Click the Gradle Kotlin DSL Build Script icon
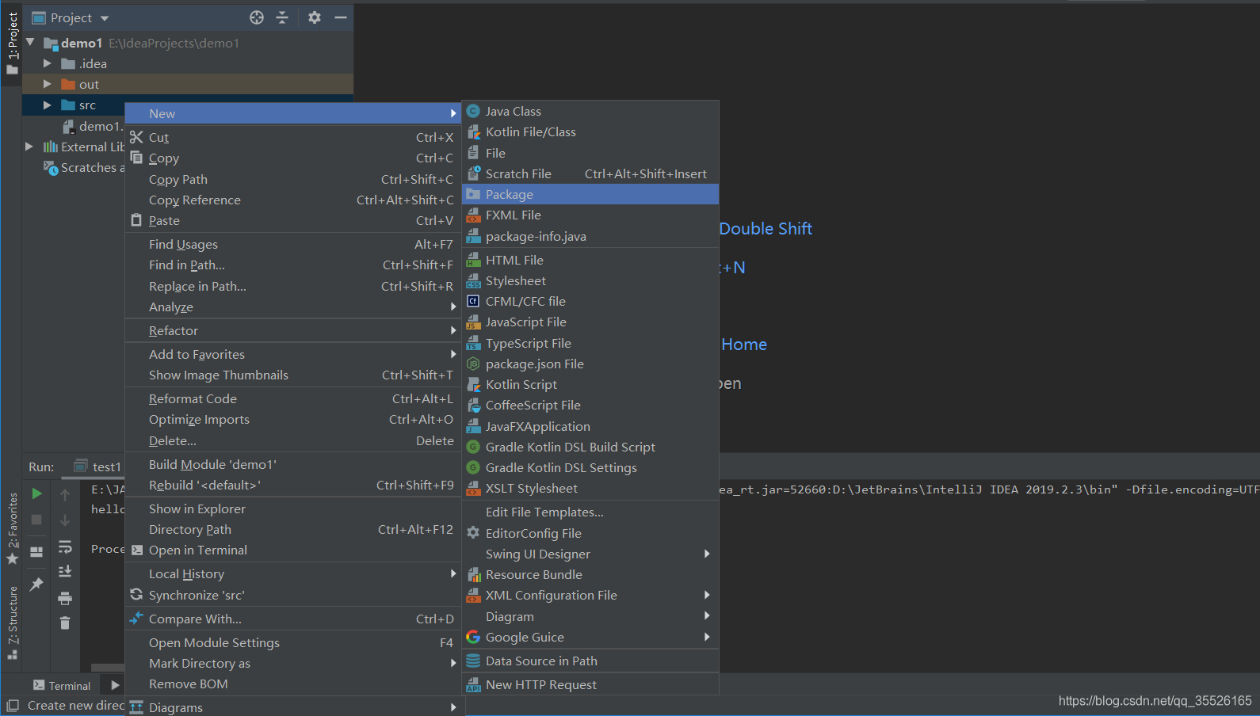This screenshot has height=716, width=1260. [x=473, y=447]
